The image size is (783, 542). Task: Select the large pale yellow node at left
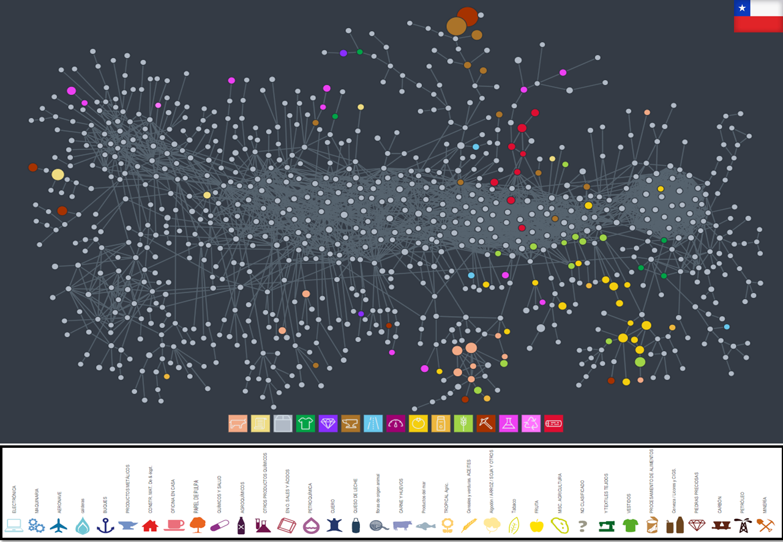point(58,174)
